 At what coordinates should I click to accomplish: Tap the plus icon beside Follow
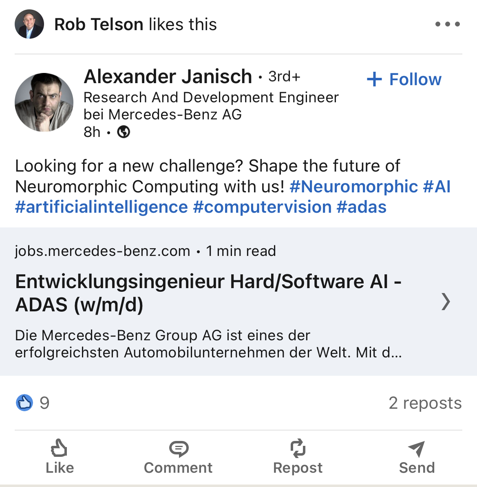[374, 79]
